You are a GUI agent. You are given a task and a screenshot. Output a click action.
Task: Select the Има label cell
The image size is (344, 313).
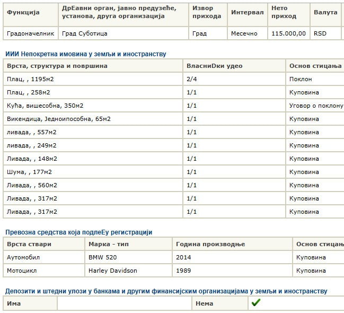(x=30, y=303)
